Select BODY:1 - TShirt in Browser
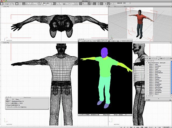Viewport: 172px width, 128px height. (158, 65)
